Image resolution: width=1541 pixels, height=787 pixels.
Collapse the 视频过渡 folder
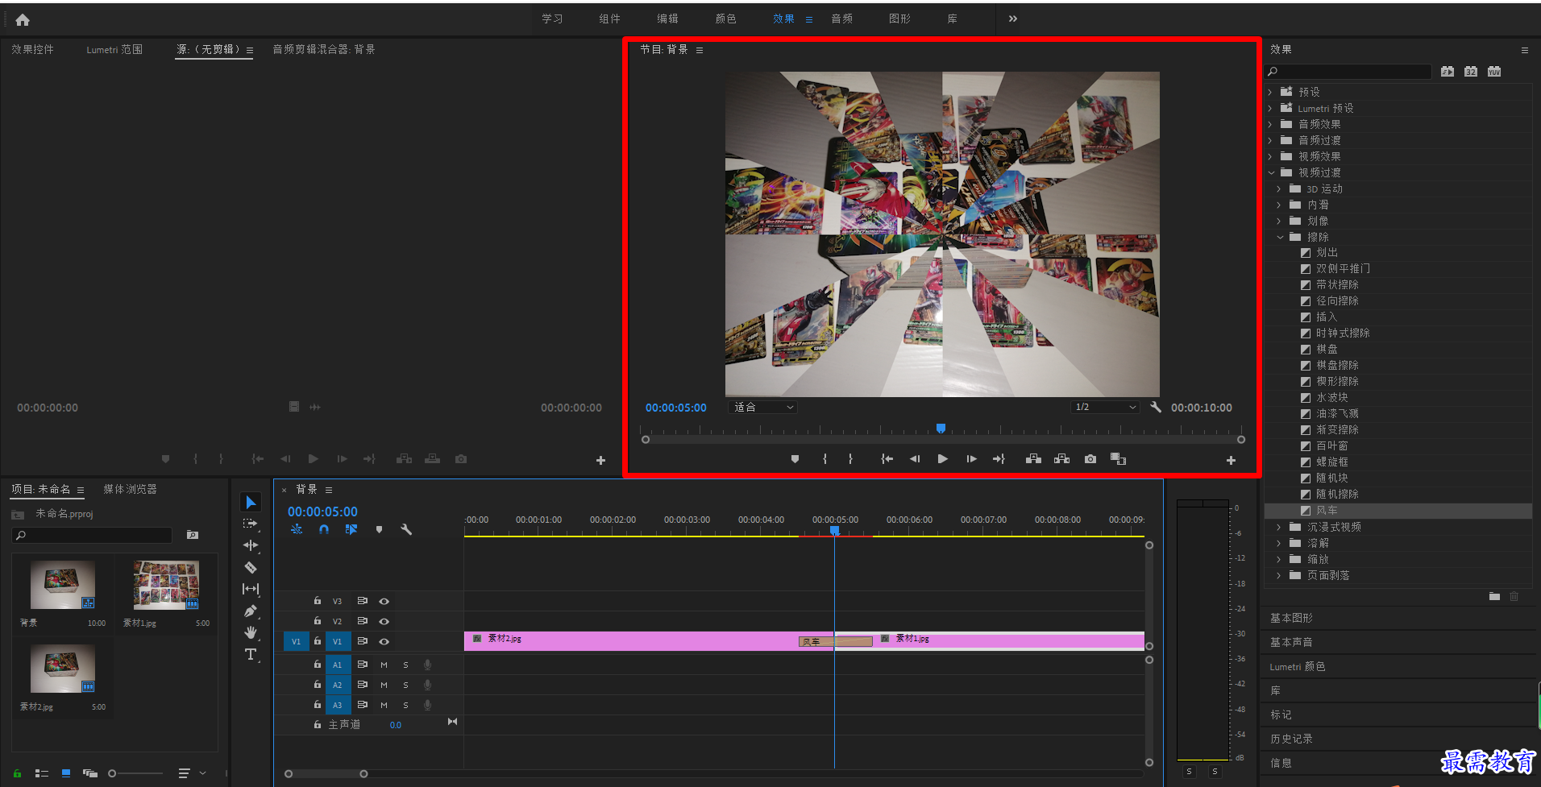1271,172
